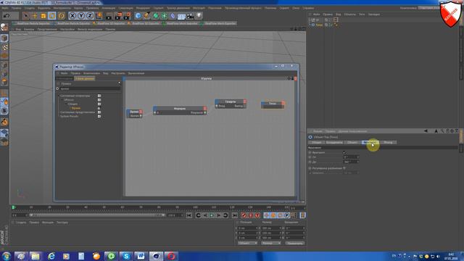This screenshot has height=261, width=464.
Task: Click the Record Active Objects button
Action: tap(244, 215)
